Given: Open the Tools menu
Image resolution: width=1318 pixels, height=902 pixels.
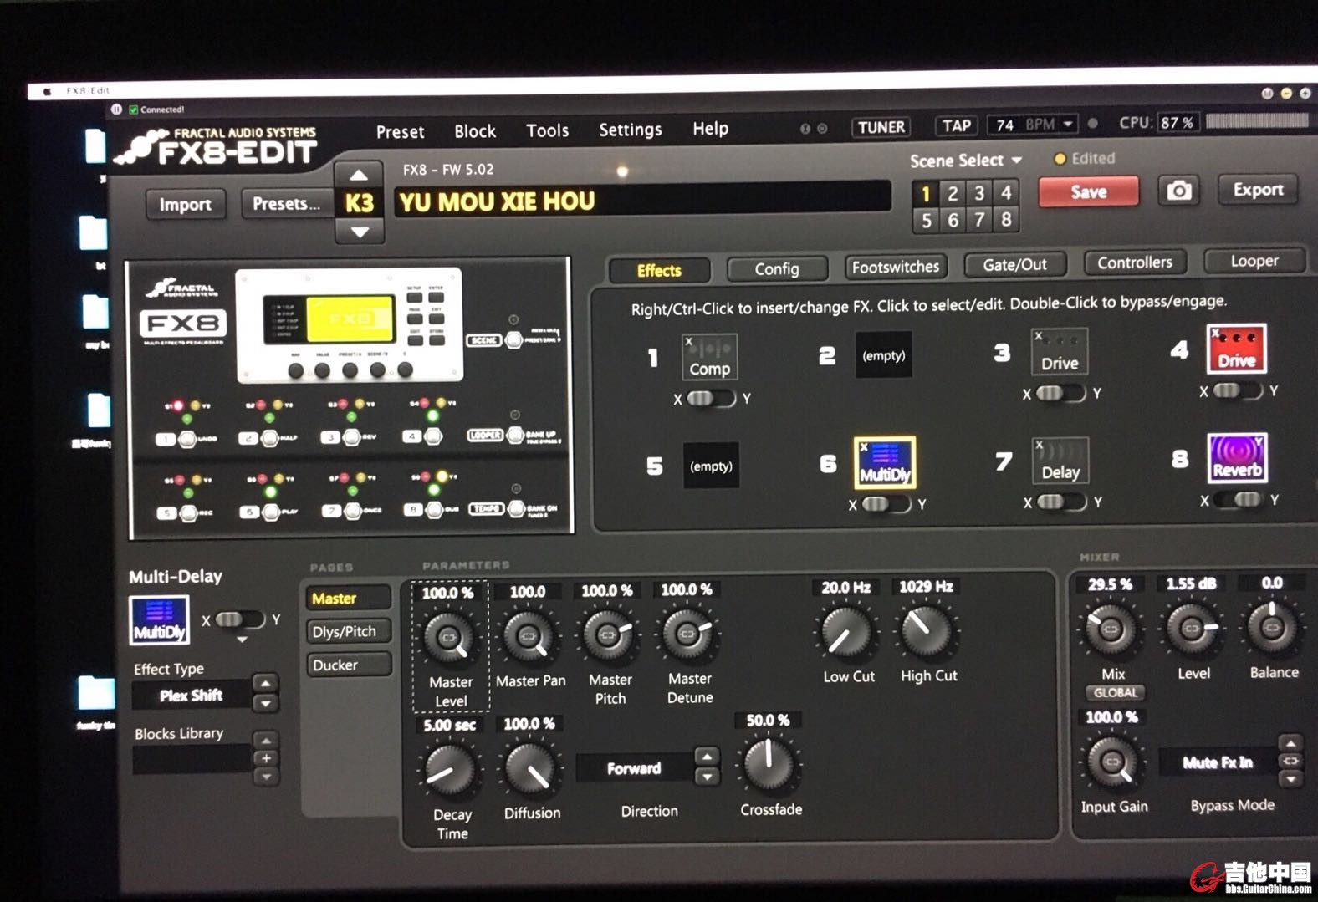Looking at the screenshot, I should (547, 131).
